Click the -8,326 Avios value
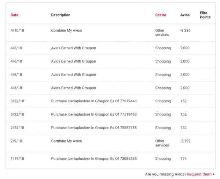 click(x=185, y=31)
